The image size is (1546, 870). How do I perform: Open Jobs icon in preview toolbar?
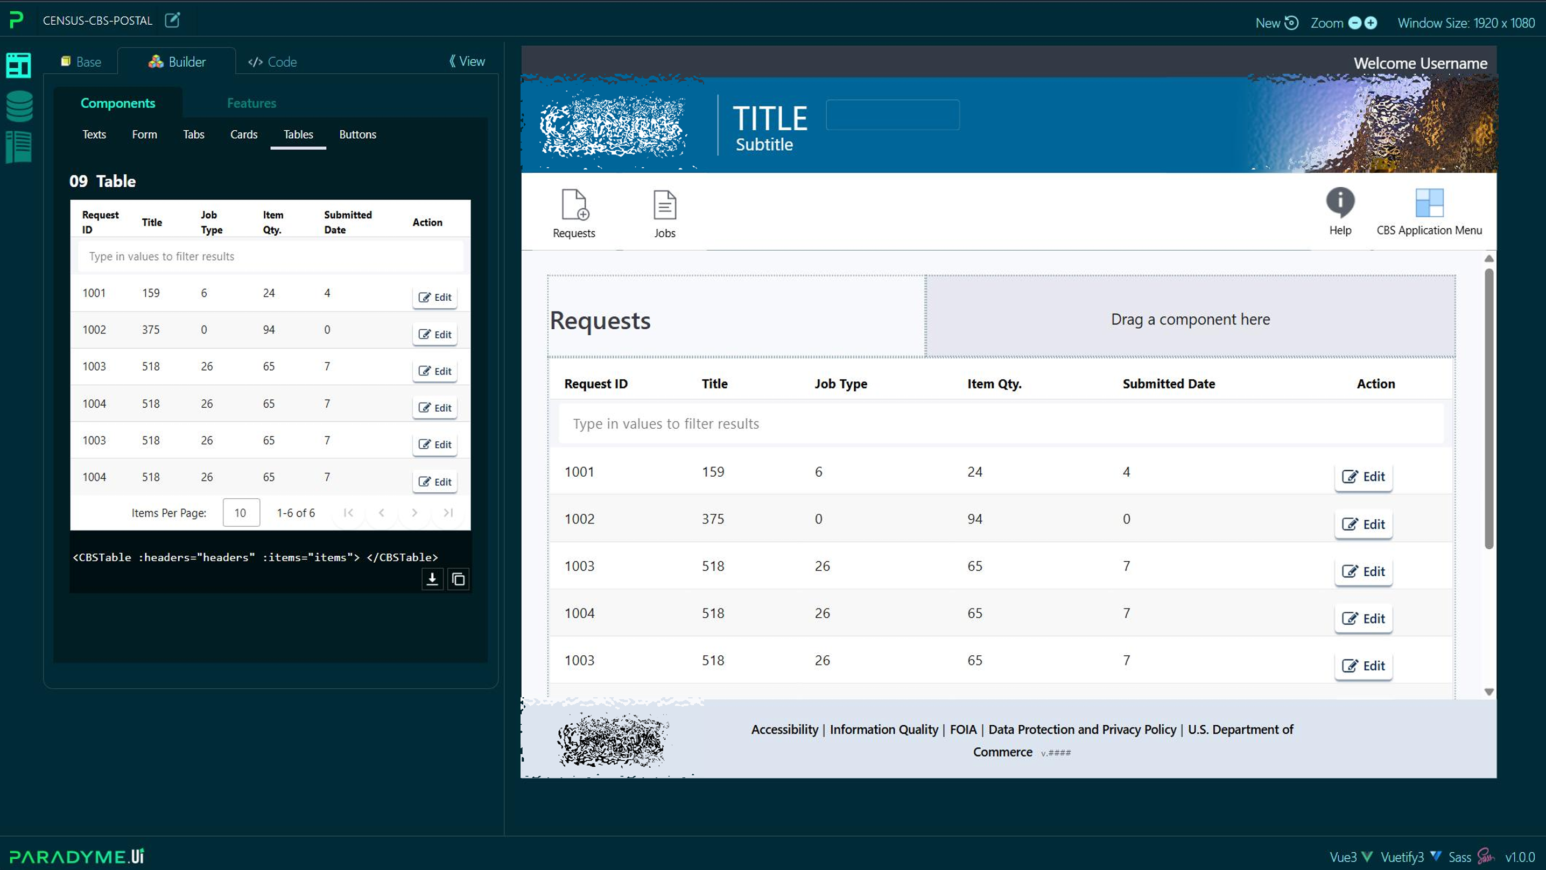[x=664, y=205]
